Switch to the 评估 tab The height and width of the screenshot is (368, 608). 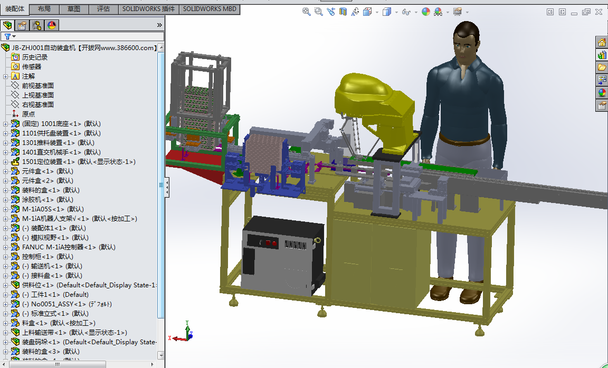103,9
